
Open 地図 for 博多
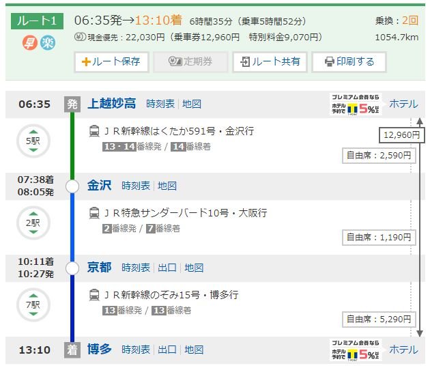click(194, 350)
